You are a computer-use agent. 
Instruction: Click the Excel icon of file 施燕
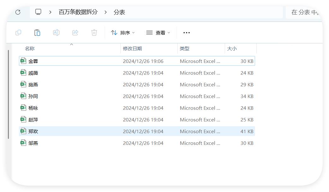tap(23, 84)
